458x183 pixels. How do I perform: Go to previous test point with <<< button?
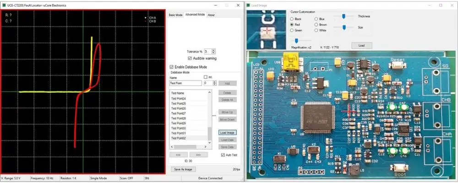click(x=179, y=155)
